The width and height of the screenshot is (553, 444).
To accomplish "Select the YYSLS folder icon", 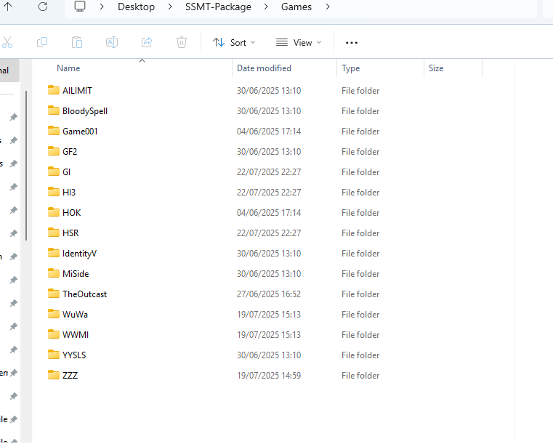I will [x=54, y=355].
